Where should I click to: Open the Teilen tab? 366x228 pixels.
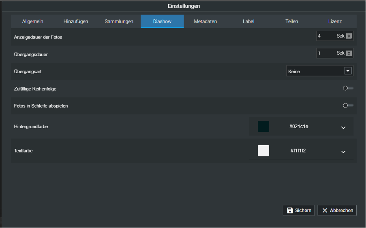292,21
